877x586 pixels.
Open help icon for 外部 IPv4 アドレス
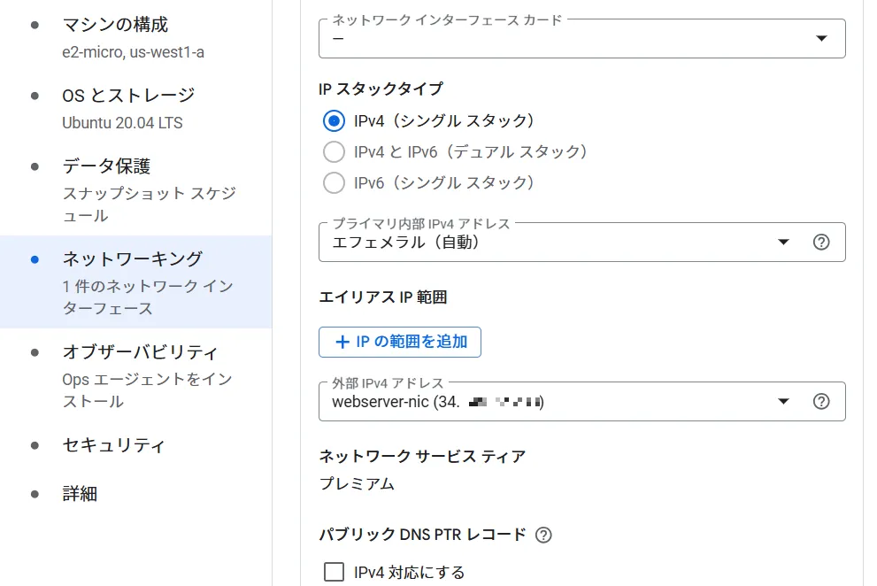[820, 401]
